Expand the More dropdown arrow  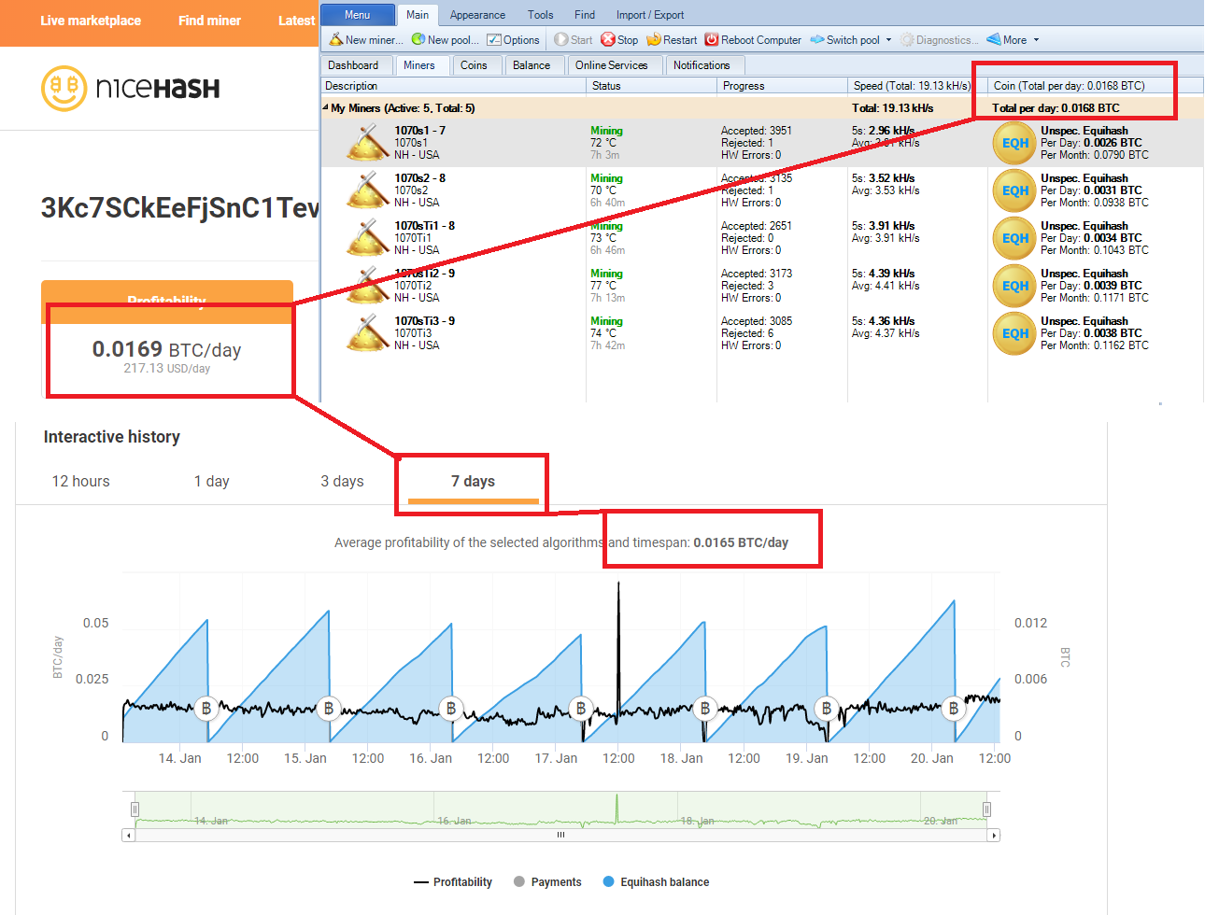coord(1036,40)
